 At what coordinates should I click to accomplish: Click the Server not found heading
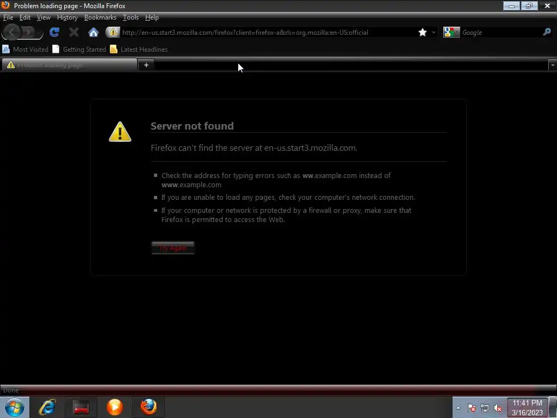tap(192, 126)
